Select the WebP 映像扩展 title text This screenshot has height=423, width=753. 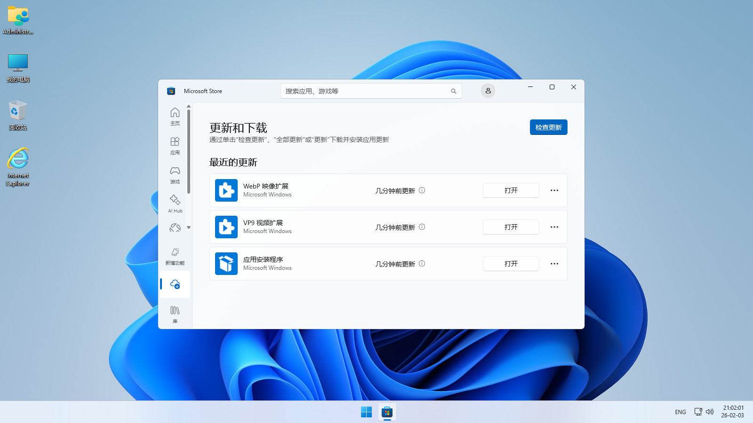[x=266, y=186]
